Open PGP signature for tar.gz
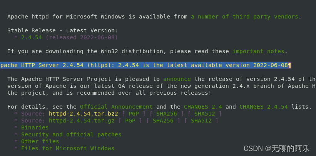 click(x=130, y=121)
